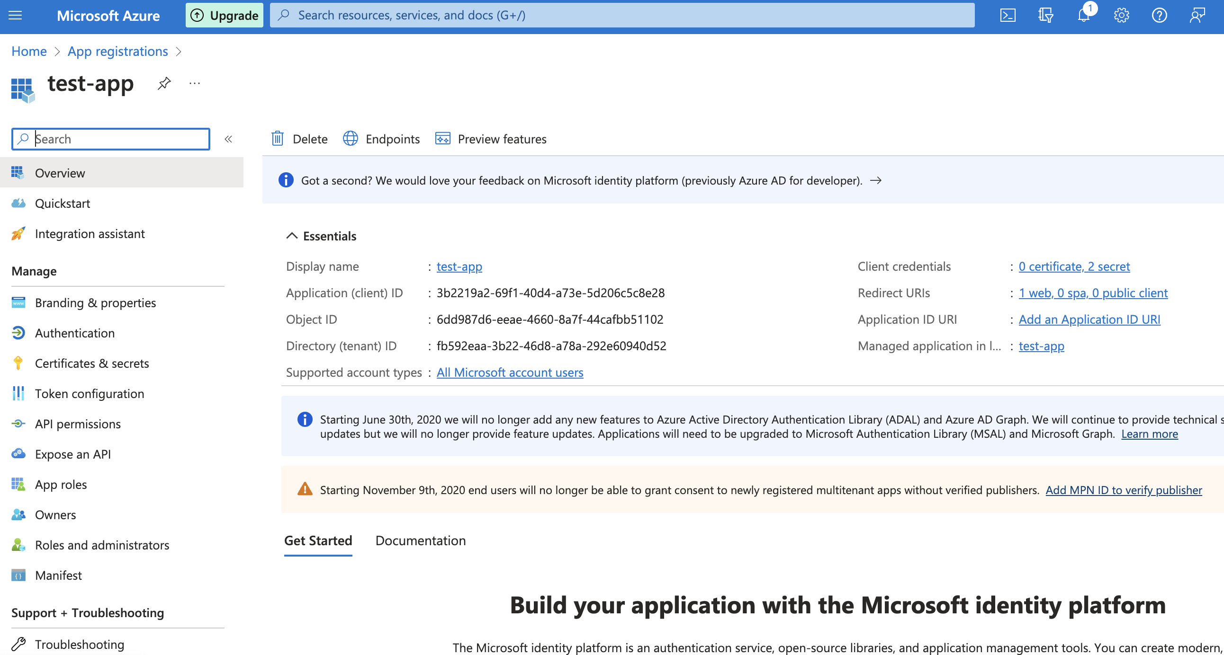This screenshot has height=655, width=1224.
Task: Toggle the sidebar collapse button
Action: point(229,138)
